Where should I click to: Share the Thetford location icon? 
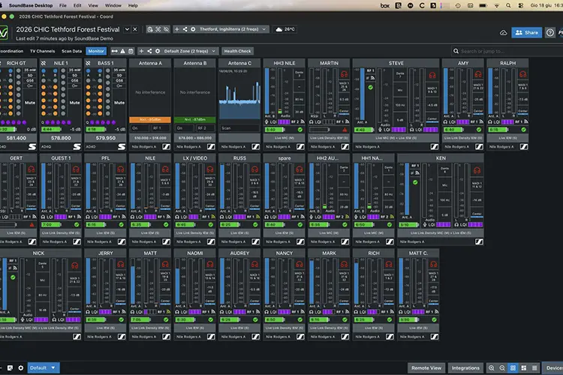(x=185, y=29)
